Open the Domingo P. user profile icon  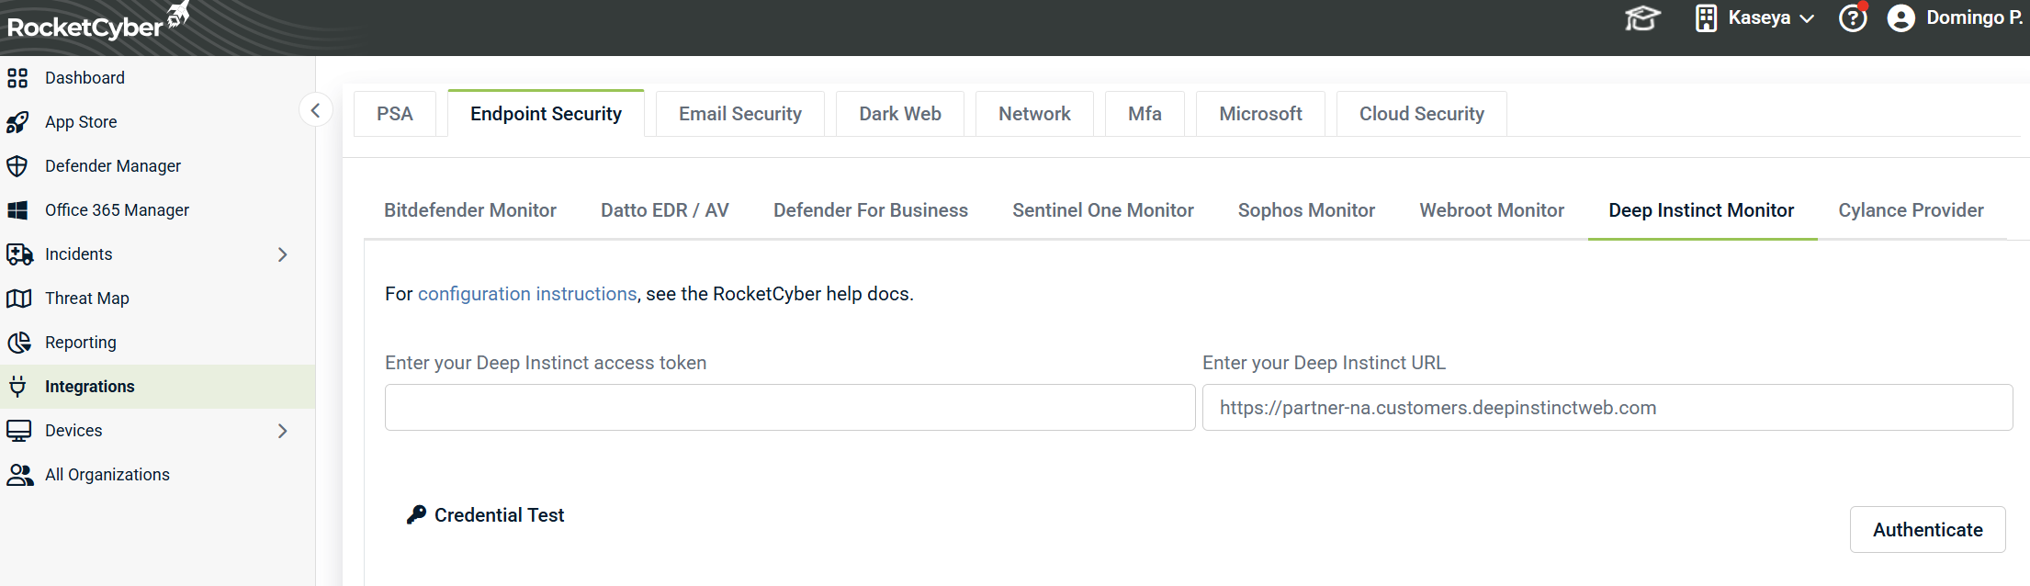(x=1900, y=18)
